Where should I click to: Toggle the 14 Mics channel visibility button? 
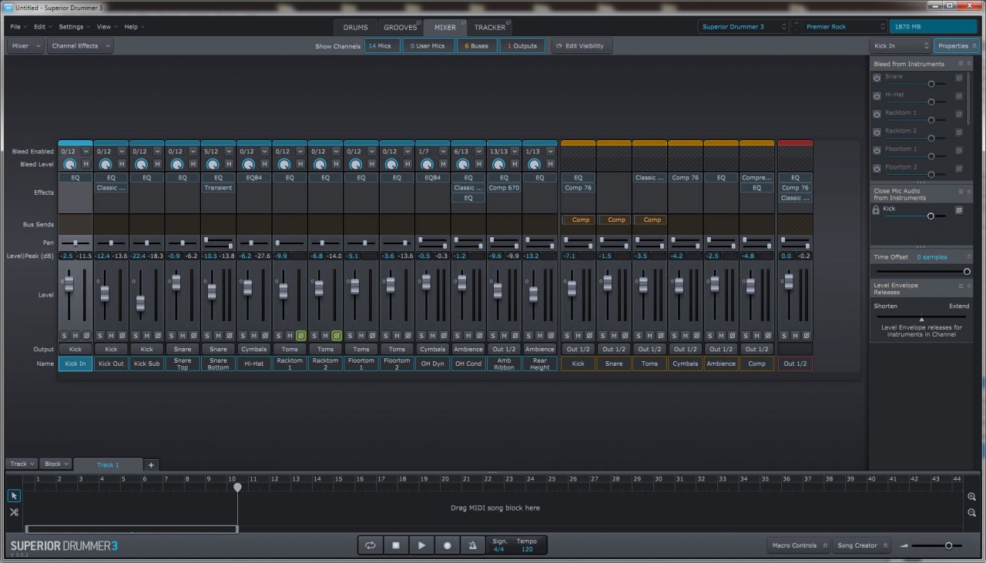(x=381, y=45)
